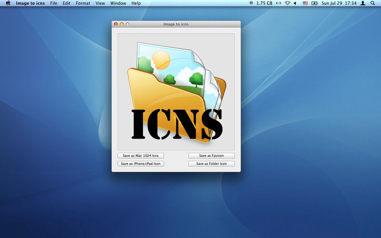
Task: Click Save as Folder Icon button
Action: coord(211,164)
